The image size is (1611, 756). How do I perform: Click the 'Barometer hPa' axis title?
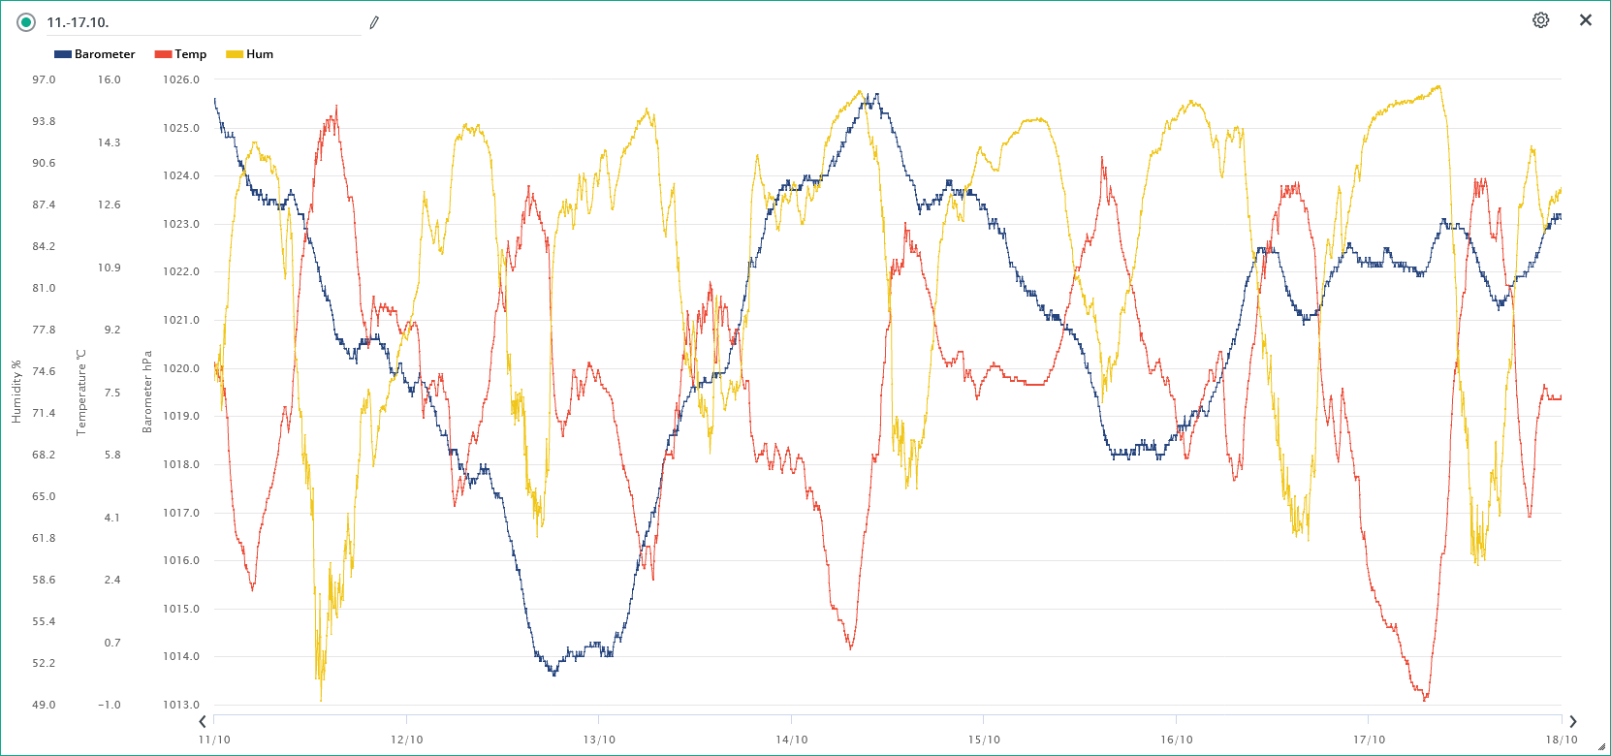click(147, 392)
